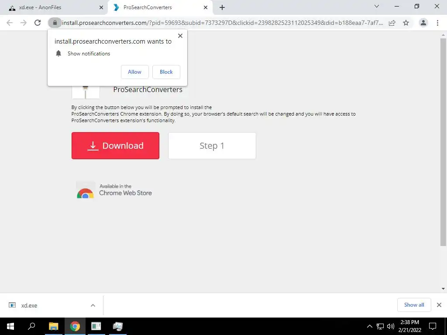The width and height of the screenshot is (447, 335).
Task: Open the Chrome Web Store badge
Action: (114, 190)
